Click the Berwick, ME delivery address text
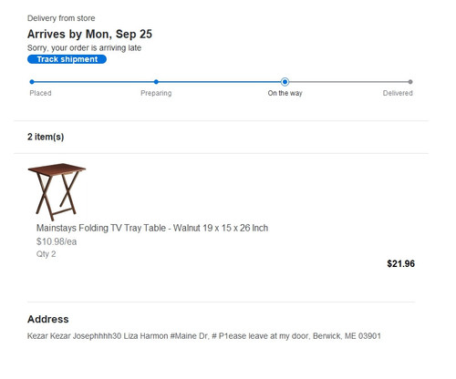 click(x=204, y=336)
